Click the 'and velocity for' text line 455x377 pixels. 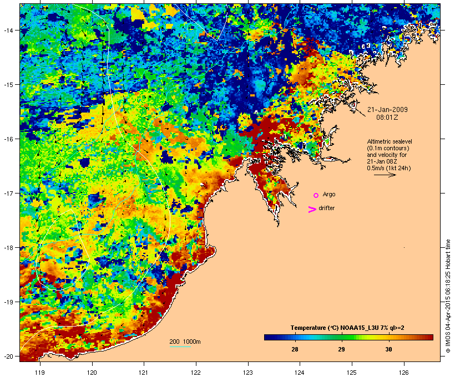click(x=387, y=155)
